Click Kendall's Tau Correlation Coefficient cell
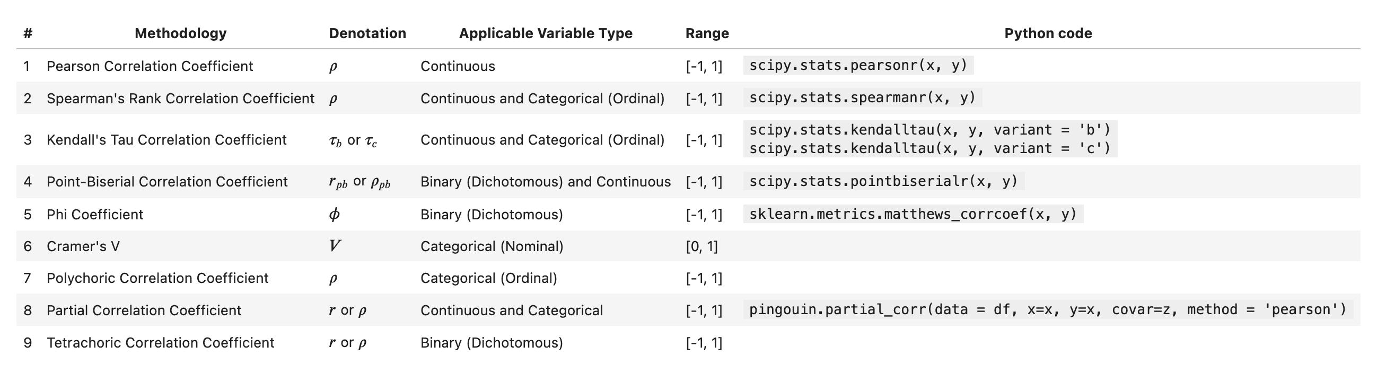The height and width of the screenshot is (373, 1386). [166, 140]
